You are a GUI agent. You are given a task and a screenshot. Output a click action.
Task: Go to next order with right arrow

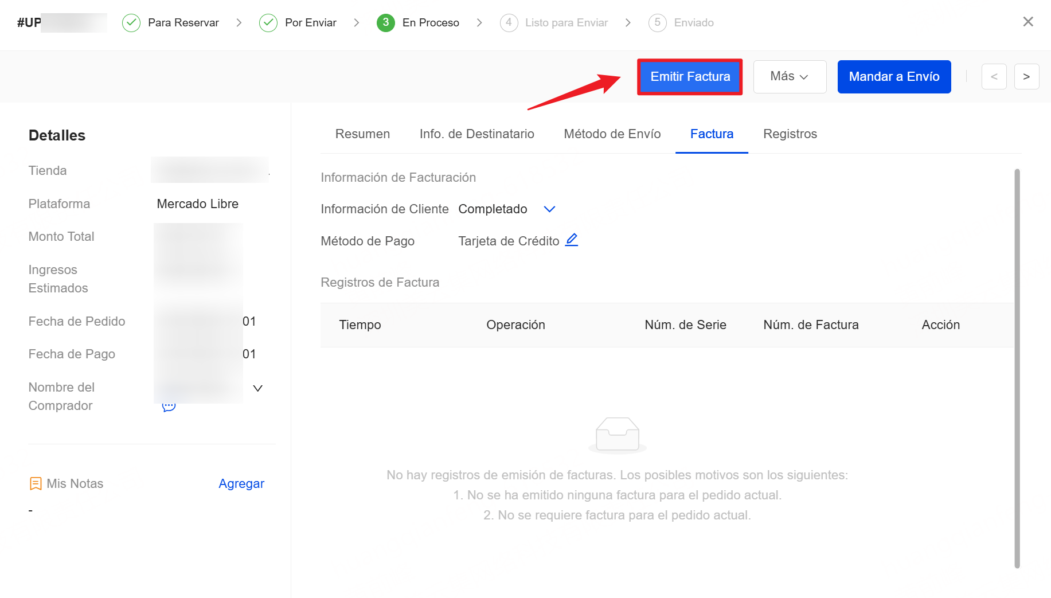click(x=1026, y=77)
